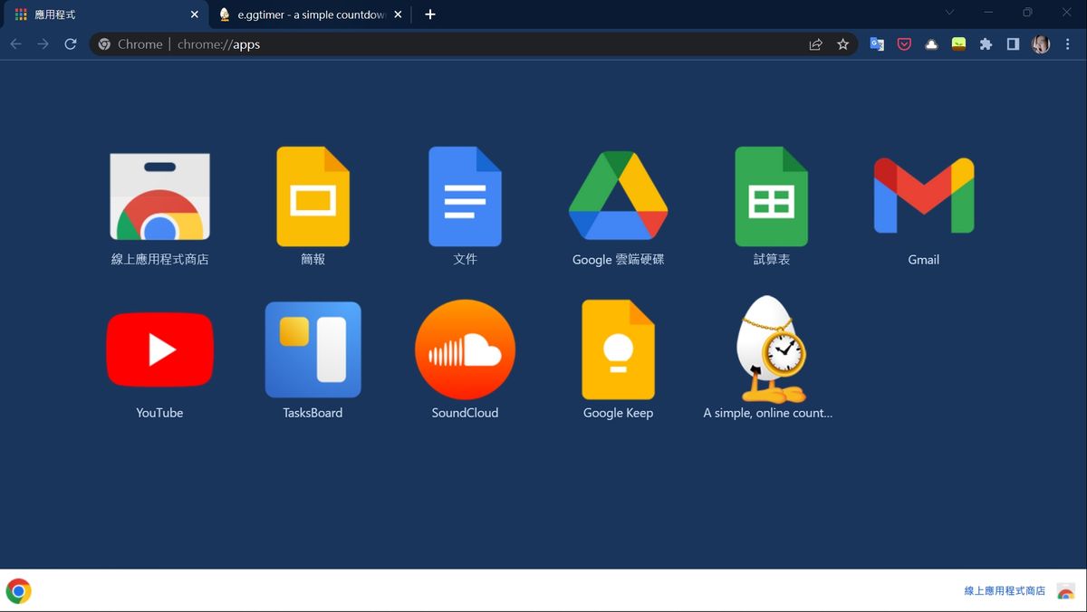This screenshot has height=612, width=1087.
Task: Open Google 雲端硬碟 Drive app
Action: 618,196
